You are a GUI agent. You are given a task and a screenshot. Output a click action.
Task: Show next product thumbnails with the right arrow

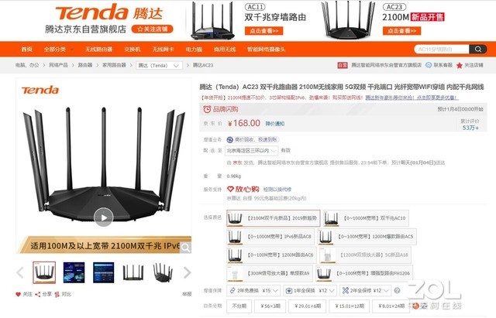187,272
